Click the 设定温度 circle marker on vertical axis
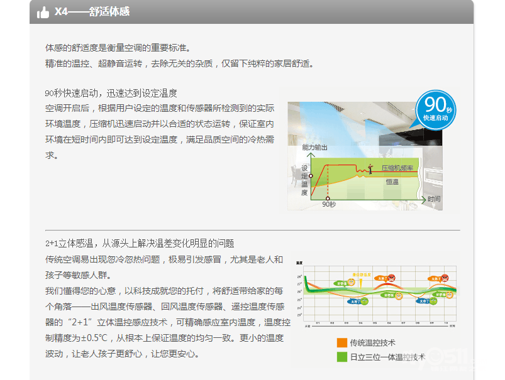505x380 pixels. [x=310, y=168]
